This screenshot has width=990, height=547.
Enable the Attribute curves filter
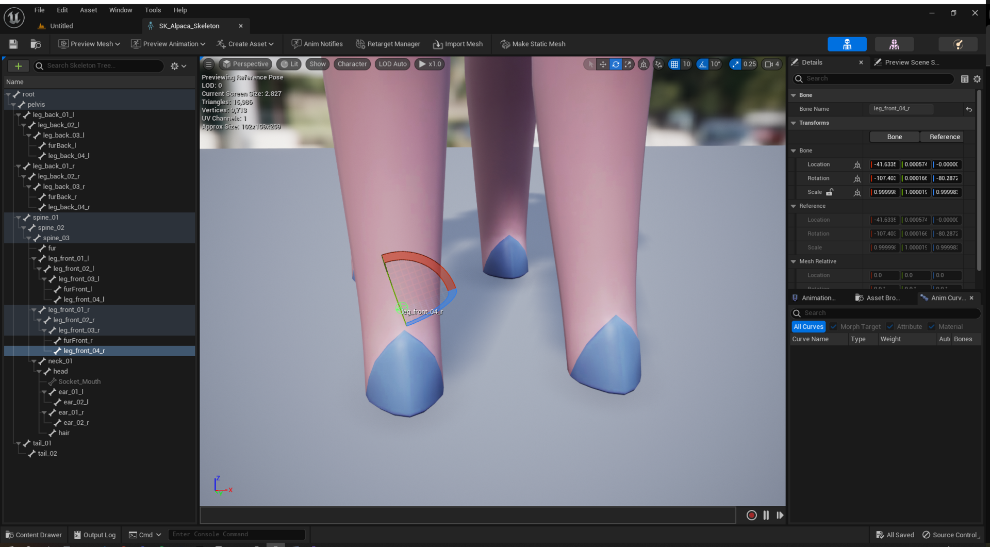click(890, 326)
